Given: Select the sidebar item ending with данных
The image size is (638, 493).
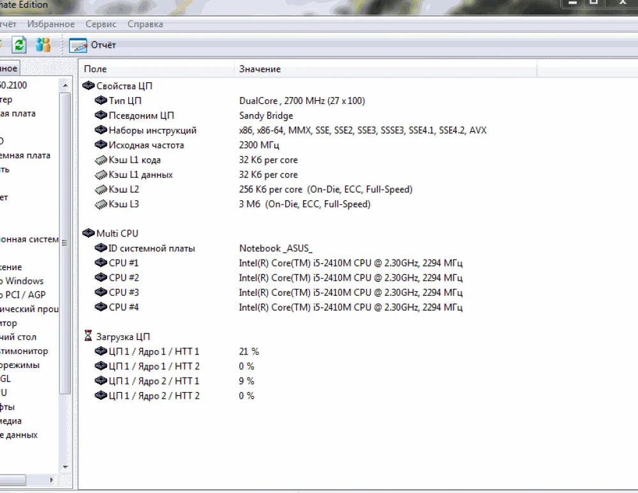Looking at the screenshot, I should pyautogui.click(x=19, y=434).
